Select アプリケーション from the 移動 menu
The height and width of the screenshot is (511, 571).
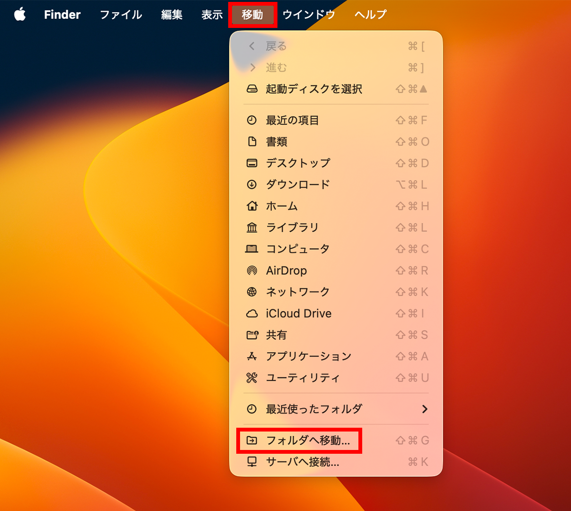pyautogui.click(x=309, y=356)
